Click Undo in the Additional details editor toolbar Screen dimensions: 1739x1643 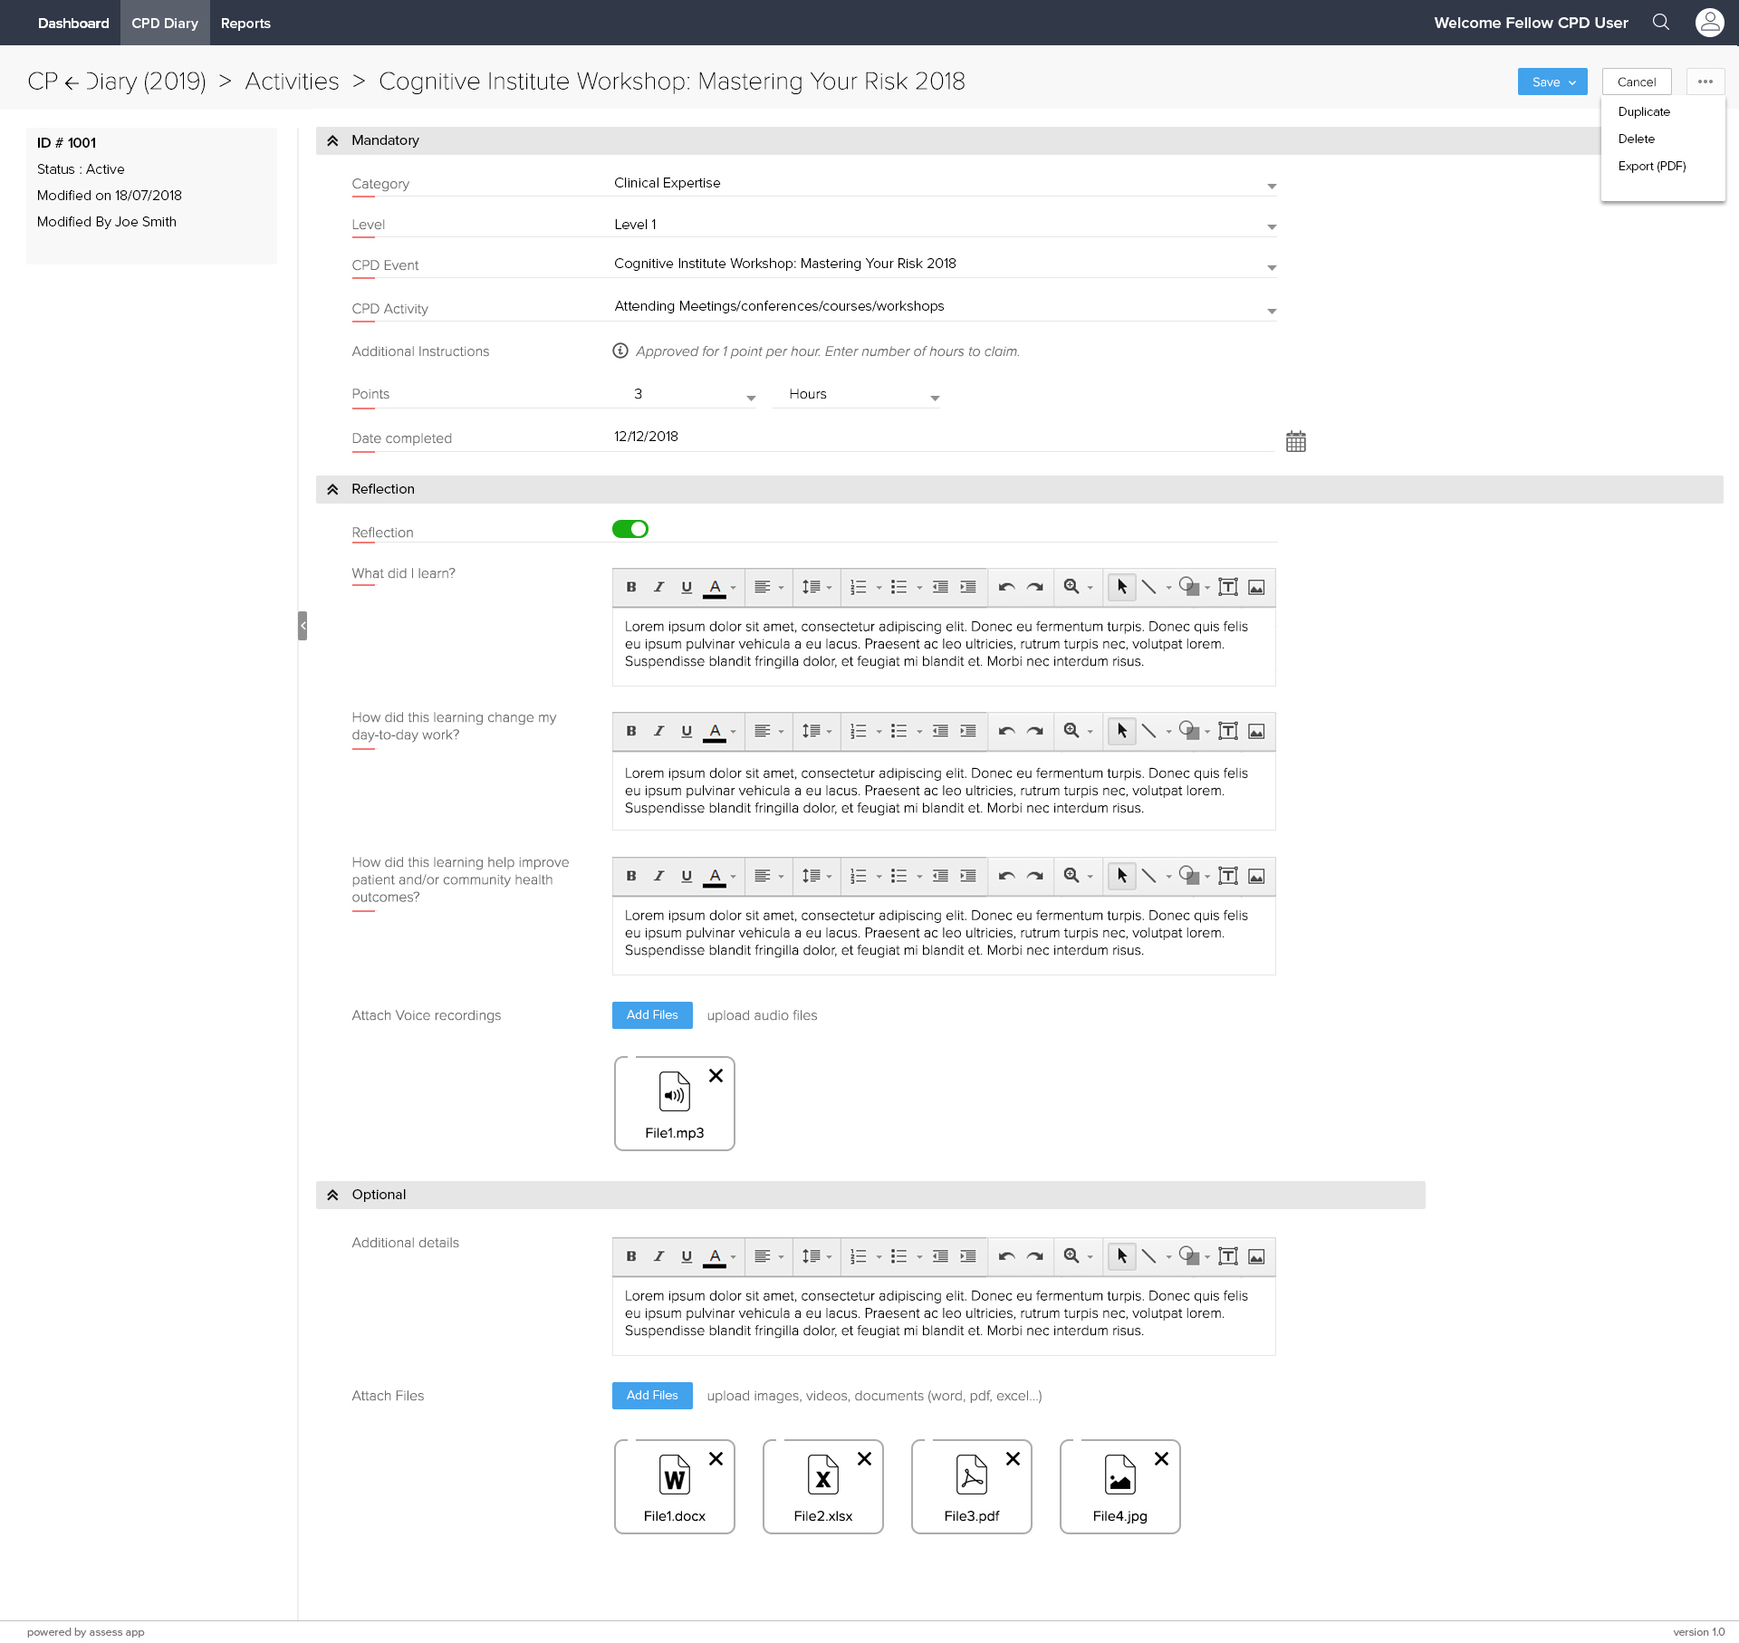(x=1006, y=1256)
